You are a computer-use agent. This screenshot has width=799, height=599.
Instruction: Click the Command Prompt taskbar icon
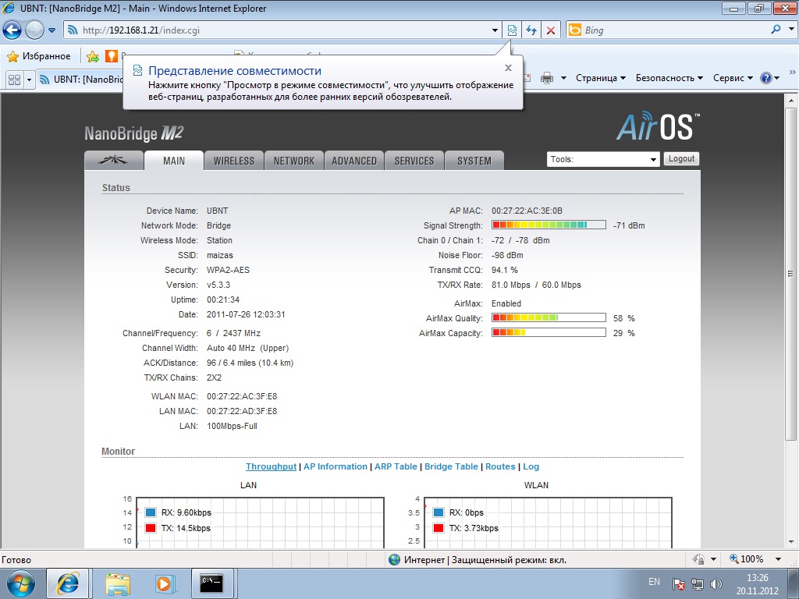tap(211, 583)
